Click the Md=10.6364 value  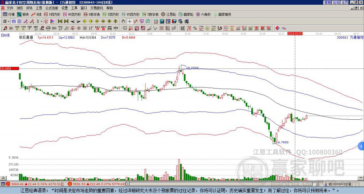[x=88, y=37]
